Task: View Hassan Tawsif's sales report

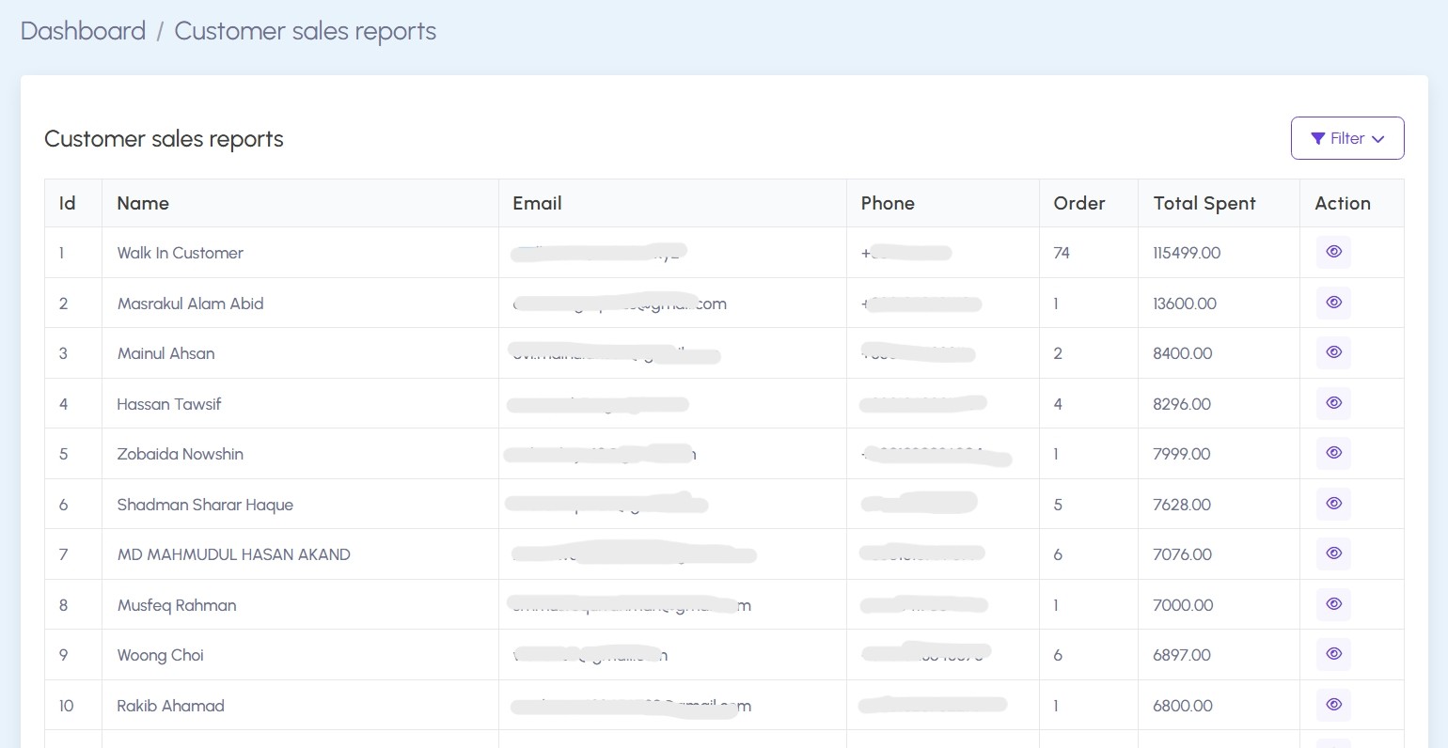Action: 1333,403
